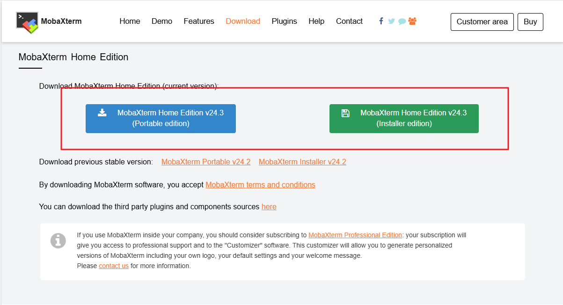Image resolution: width=563 pixels, height=305 pixels.
Task: Click the MobaXterm logo icon
Action: (x=27, y=22)
